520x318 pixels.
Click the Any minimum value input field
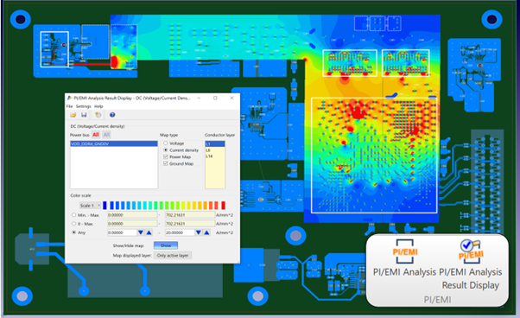(122, 232)
